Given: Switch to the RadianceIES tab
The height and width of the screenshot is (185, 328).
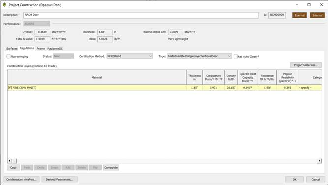Looking at the screenshot, I should pos(55,49).
